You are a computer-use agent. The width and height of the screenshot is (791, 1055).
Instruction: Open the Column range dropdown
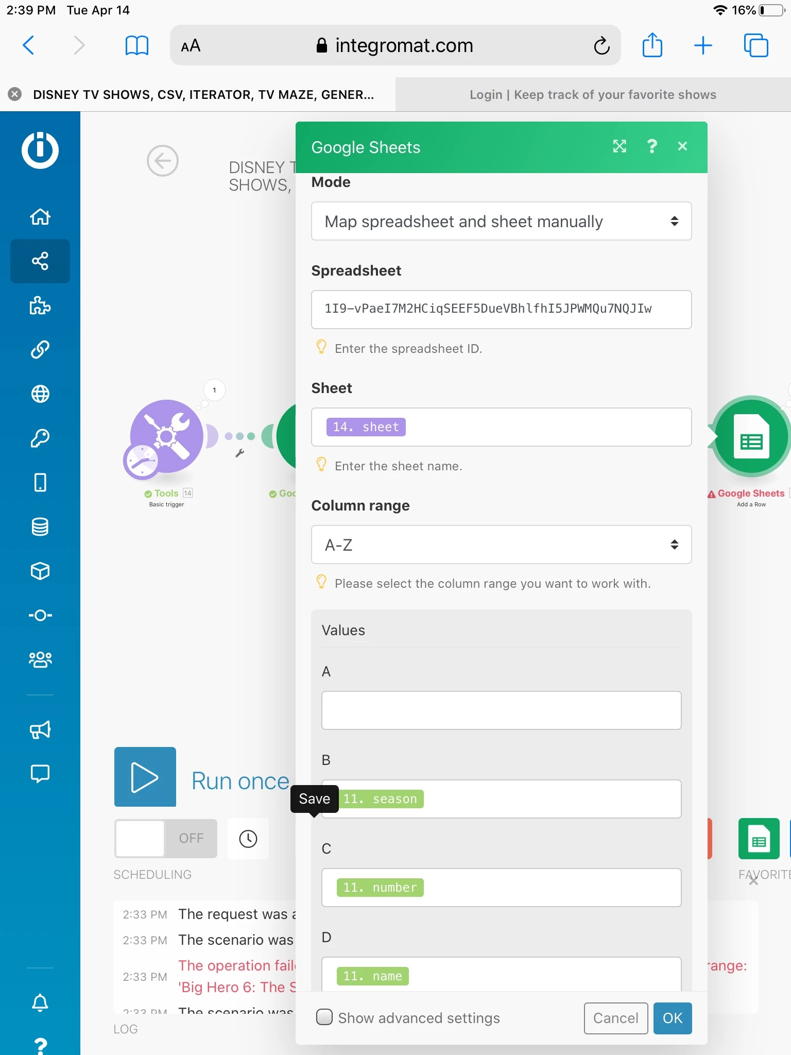502,544
